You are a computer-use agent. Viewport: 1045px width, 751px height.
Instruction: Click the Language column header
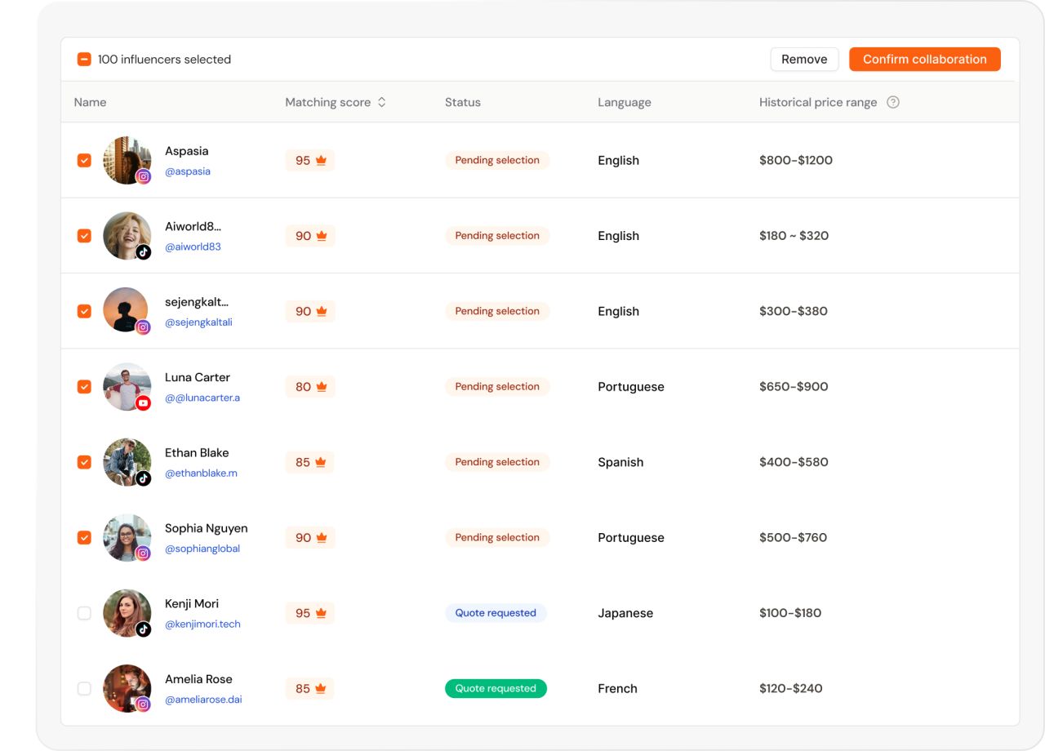coord(625,102)
